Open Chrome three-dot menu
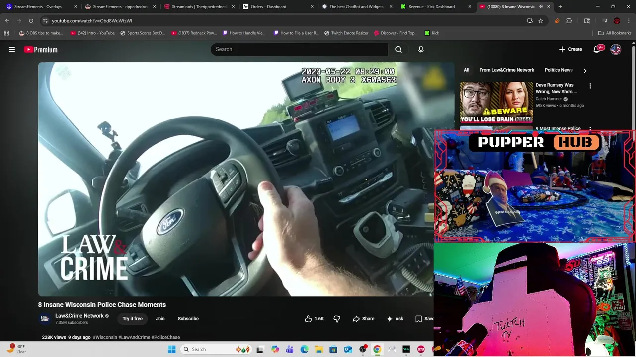 pos(629,21)
